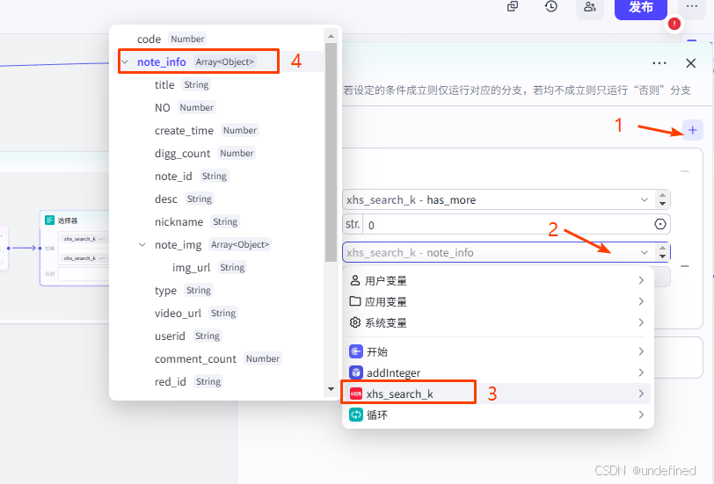Click the app variable folder icon
This screenshot has width=714, height=484.
tap(355, 301)
